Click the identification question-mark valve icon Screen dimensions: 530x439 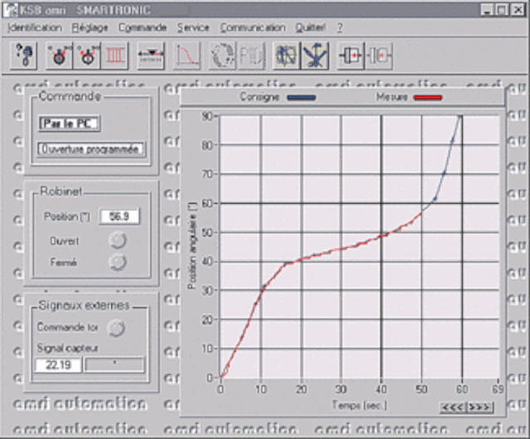pos(23,55)
